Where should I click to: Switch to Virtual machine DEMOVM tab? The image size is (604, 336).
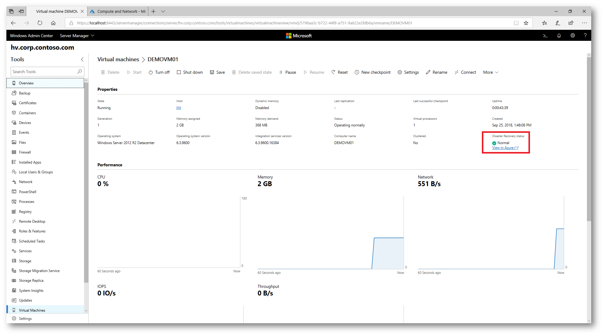click(x=57, y=11)
